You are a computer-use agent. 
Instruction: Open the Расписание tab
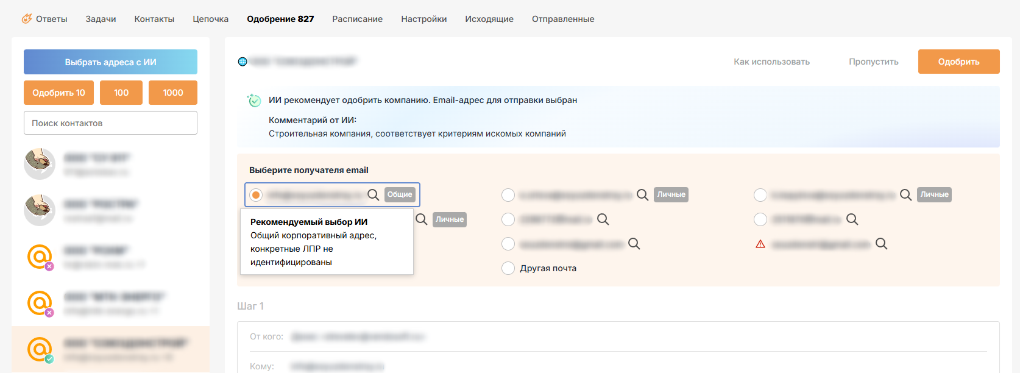tap(357, 19)
